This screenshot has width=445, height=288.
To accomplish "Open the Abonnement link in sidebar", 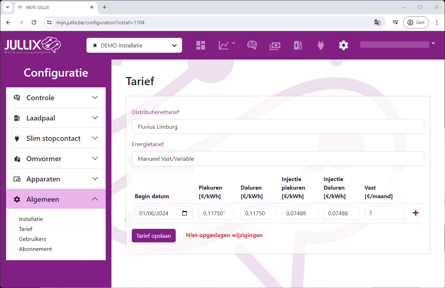I will [x=35, y=249].
